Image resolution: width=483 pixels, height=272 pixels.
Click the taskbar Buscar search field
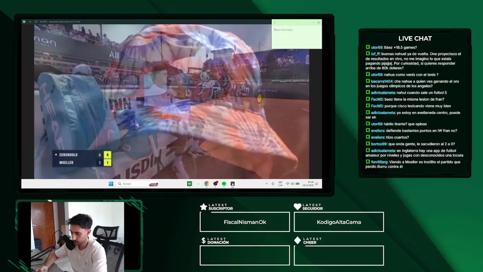[138, 184]
